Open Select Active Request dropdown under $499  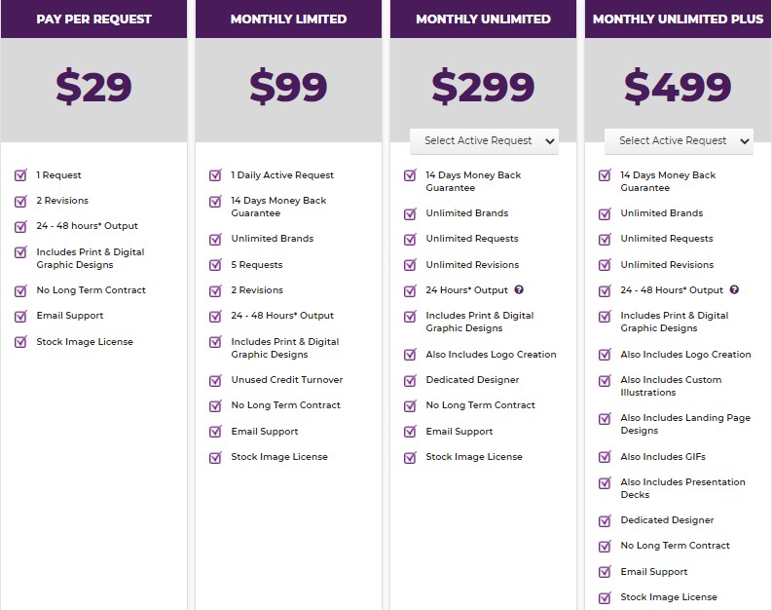(679, 141)
